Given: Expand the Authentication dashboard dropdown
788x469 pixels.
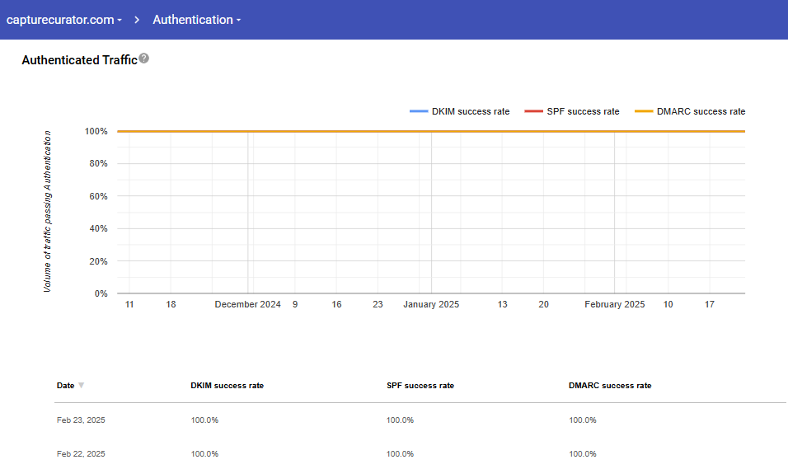Looking at the screenshot, I should [x=196, y=20].
